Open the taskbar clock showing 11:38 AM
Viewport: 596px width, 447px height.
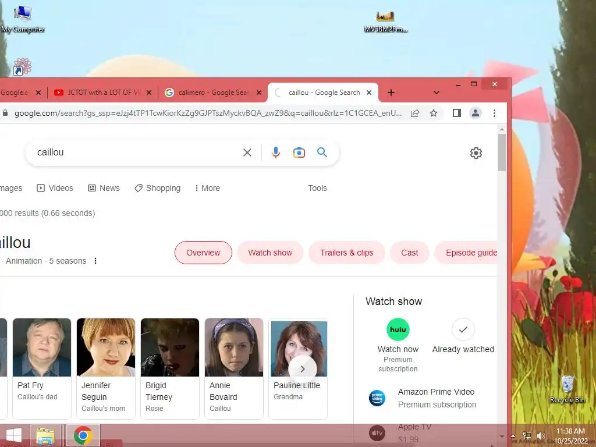[x=570, y=435]
